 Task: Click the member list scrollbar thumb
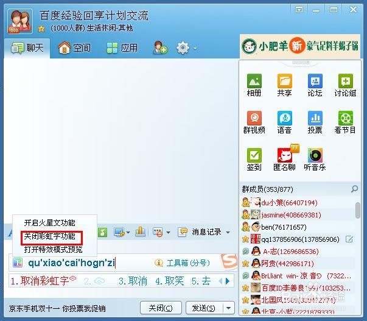pyautogui.click(x=358, y=210)
